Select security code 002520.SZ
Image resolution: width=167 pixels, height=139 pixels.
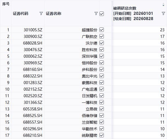point(33,96)
